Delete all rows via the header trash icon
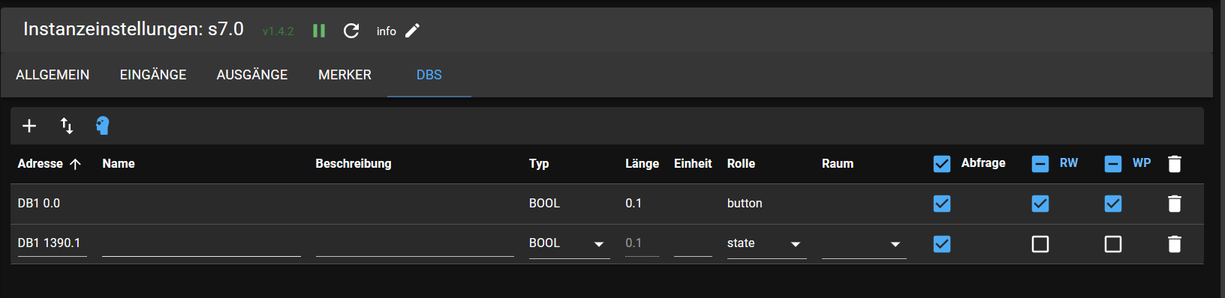 click(x=1175, y=164)
